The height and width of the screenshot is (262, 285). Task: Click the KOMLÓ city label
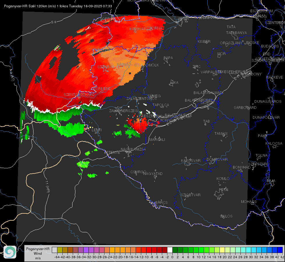(223, 179)
